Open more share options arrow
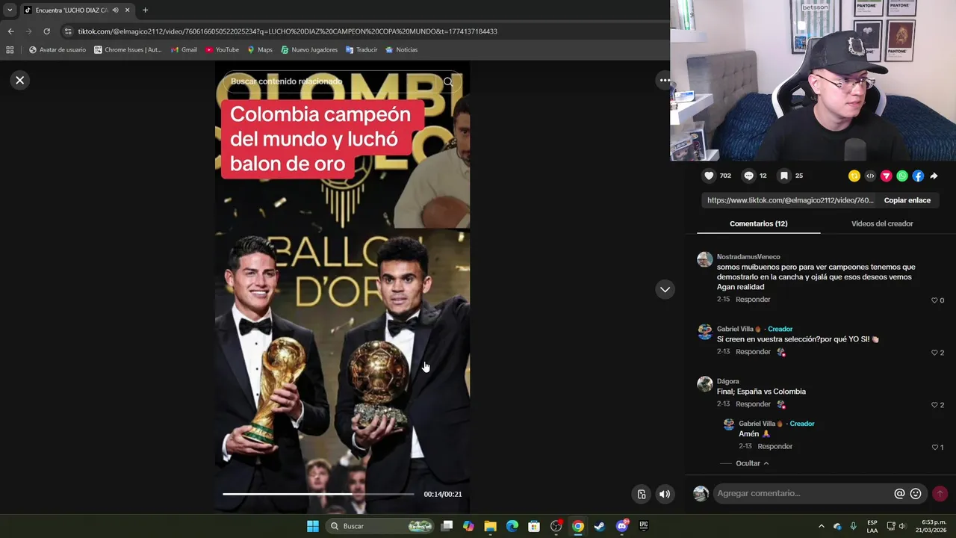This screenshot has height=538, width=956. 934,176
